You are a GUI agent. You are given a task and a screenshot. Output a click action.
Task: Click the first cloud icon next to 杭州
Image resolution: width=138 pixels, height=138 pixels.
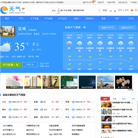[x=111, y=11]
